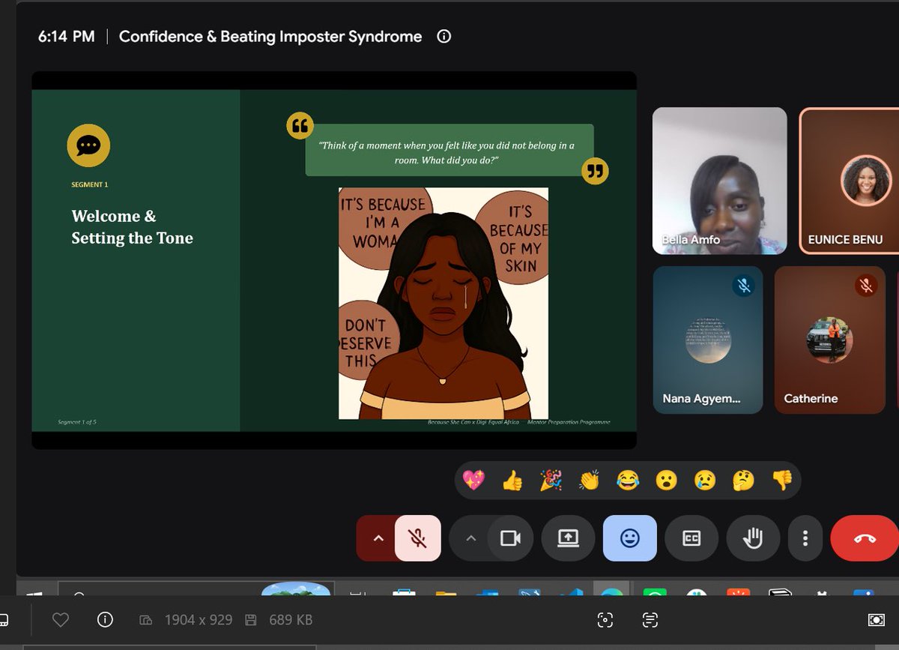Open more options three-dot menu
Screen dimensions: 899x650
click(805, 538)
